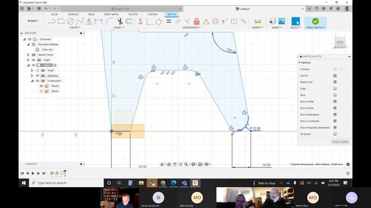Viewport: 371px width, 208px height.
Task: Click the Look At button in palette
Action: (x=335, y=76)
